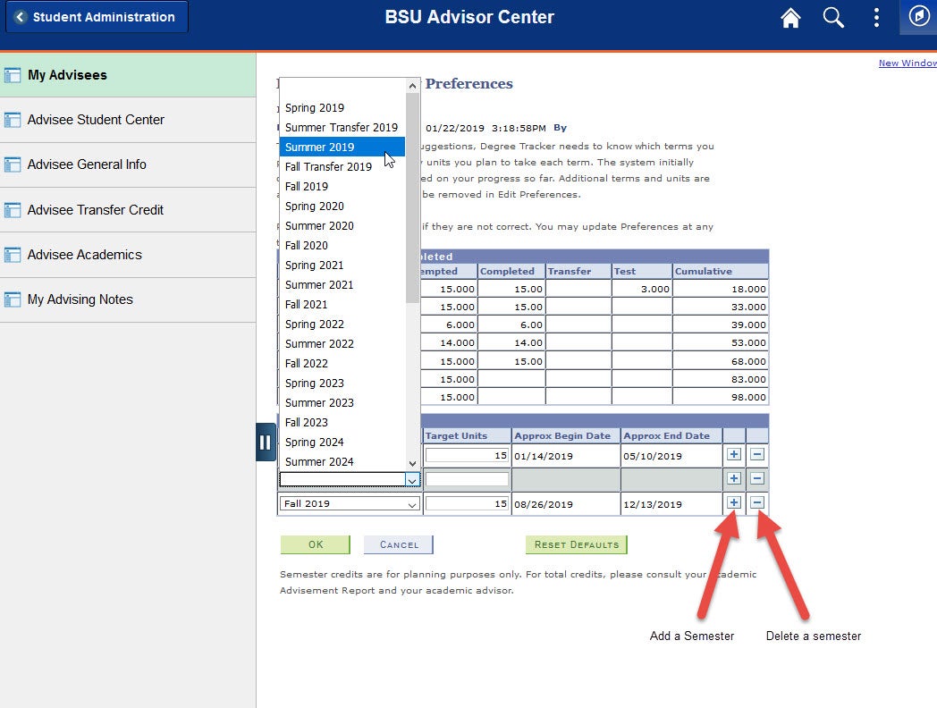
Task: Edit target units for 01/14/2019 row
Action: (467, 455)
